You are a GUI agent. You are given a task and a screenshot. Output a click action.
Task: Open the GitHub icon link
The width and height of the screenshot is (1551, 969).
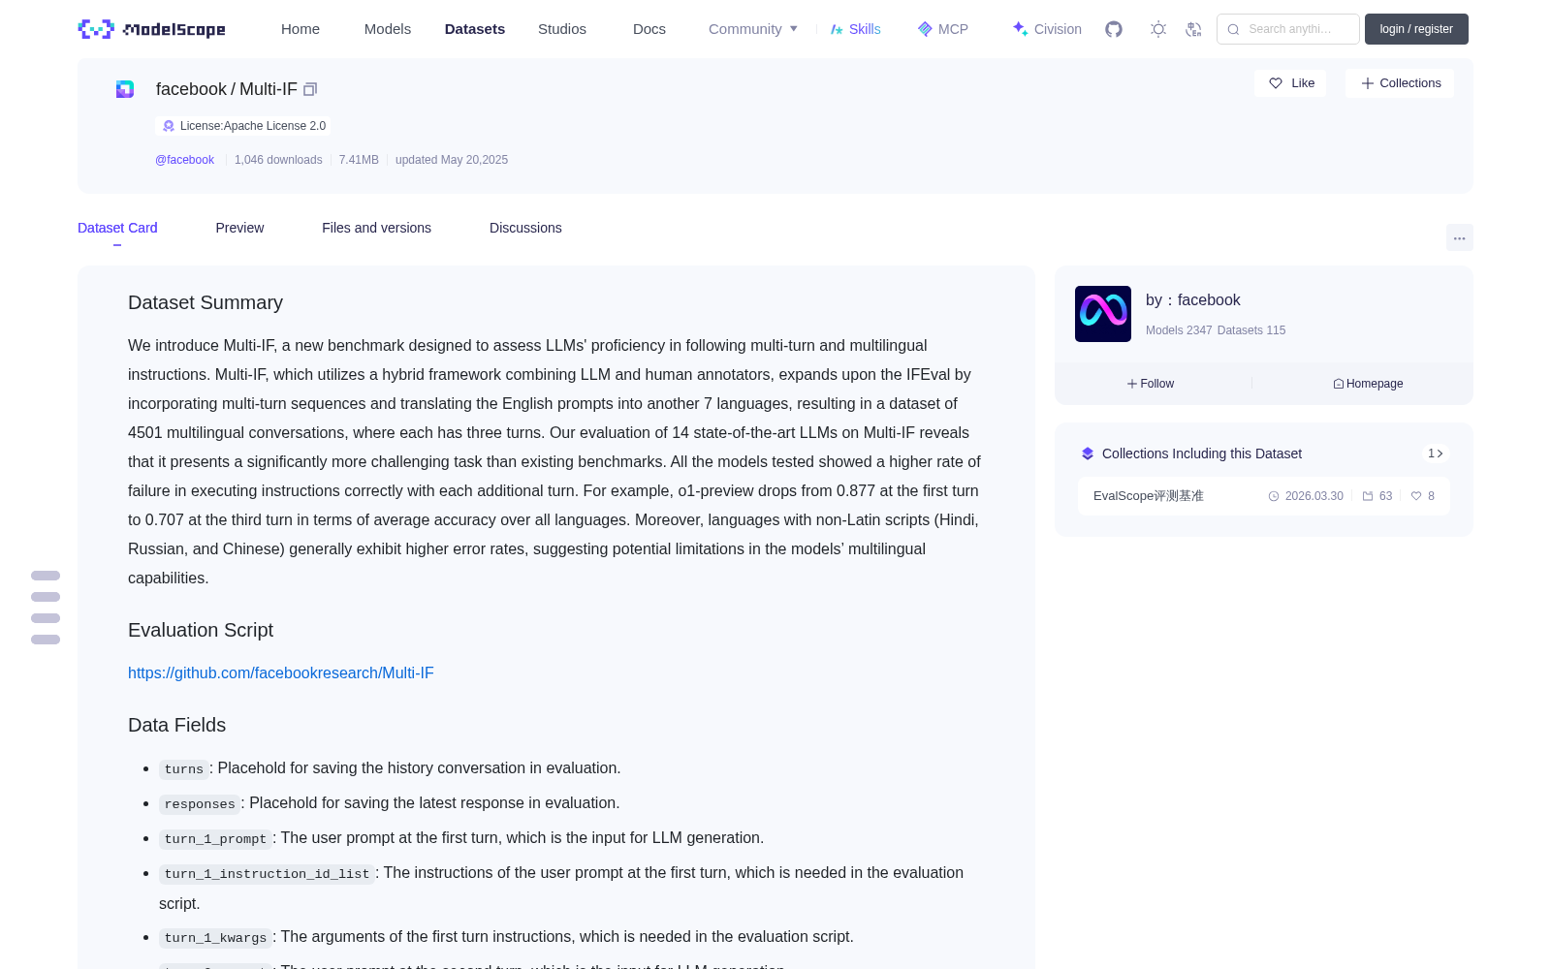(x=1114, y=29)
